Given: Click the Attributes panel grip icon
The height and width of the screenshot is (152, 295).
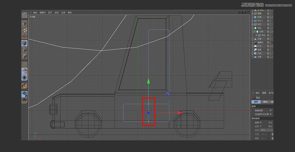Looking at the screenshot, I should click(253, 93).
